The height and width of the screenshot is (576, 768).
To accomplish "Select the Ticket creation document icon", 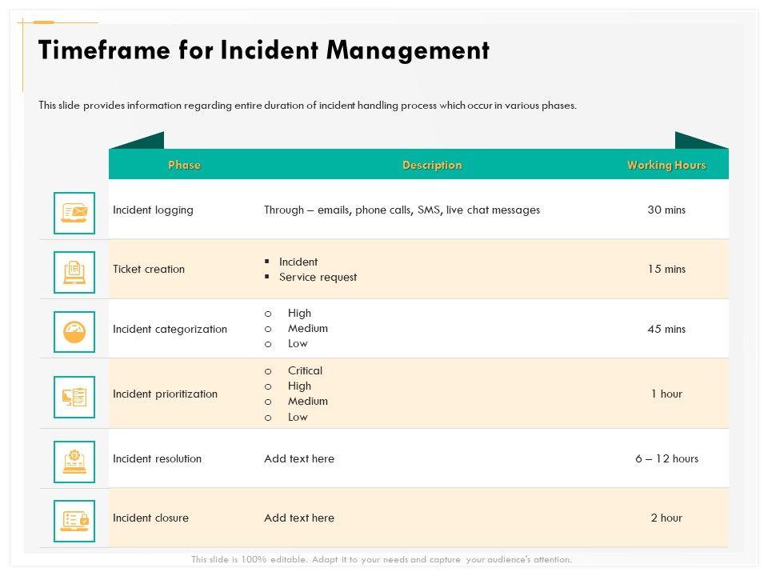I will [x=74, y=272].
